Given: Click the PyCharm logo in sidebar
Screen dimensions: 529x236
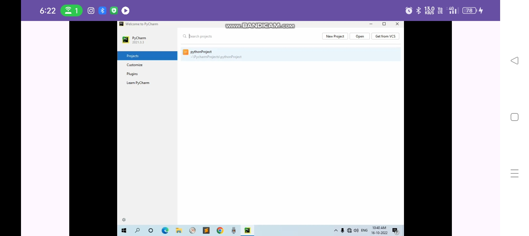Looking at the screenshot, I should tap(125, 40).
